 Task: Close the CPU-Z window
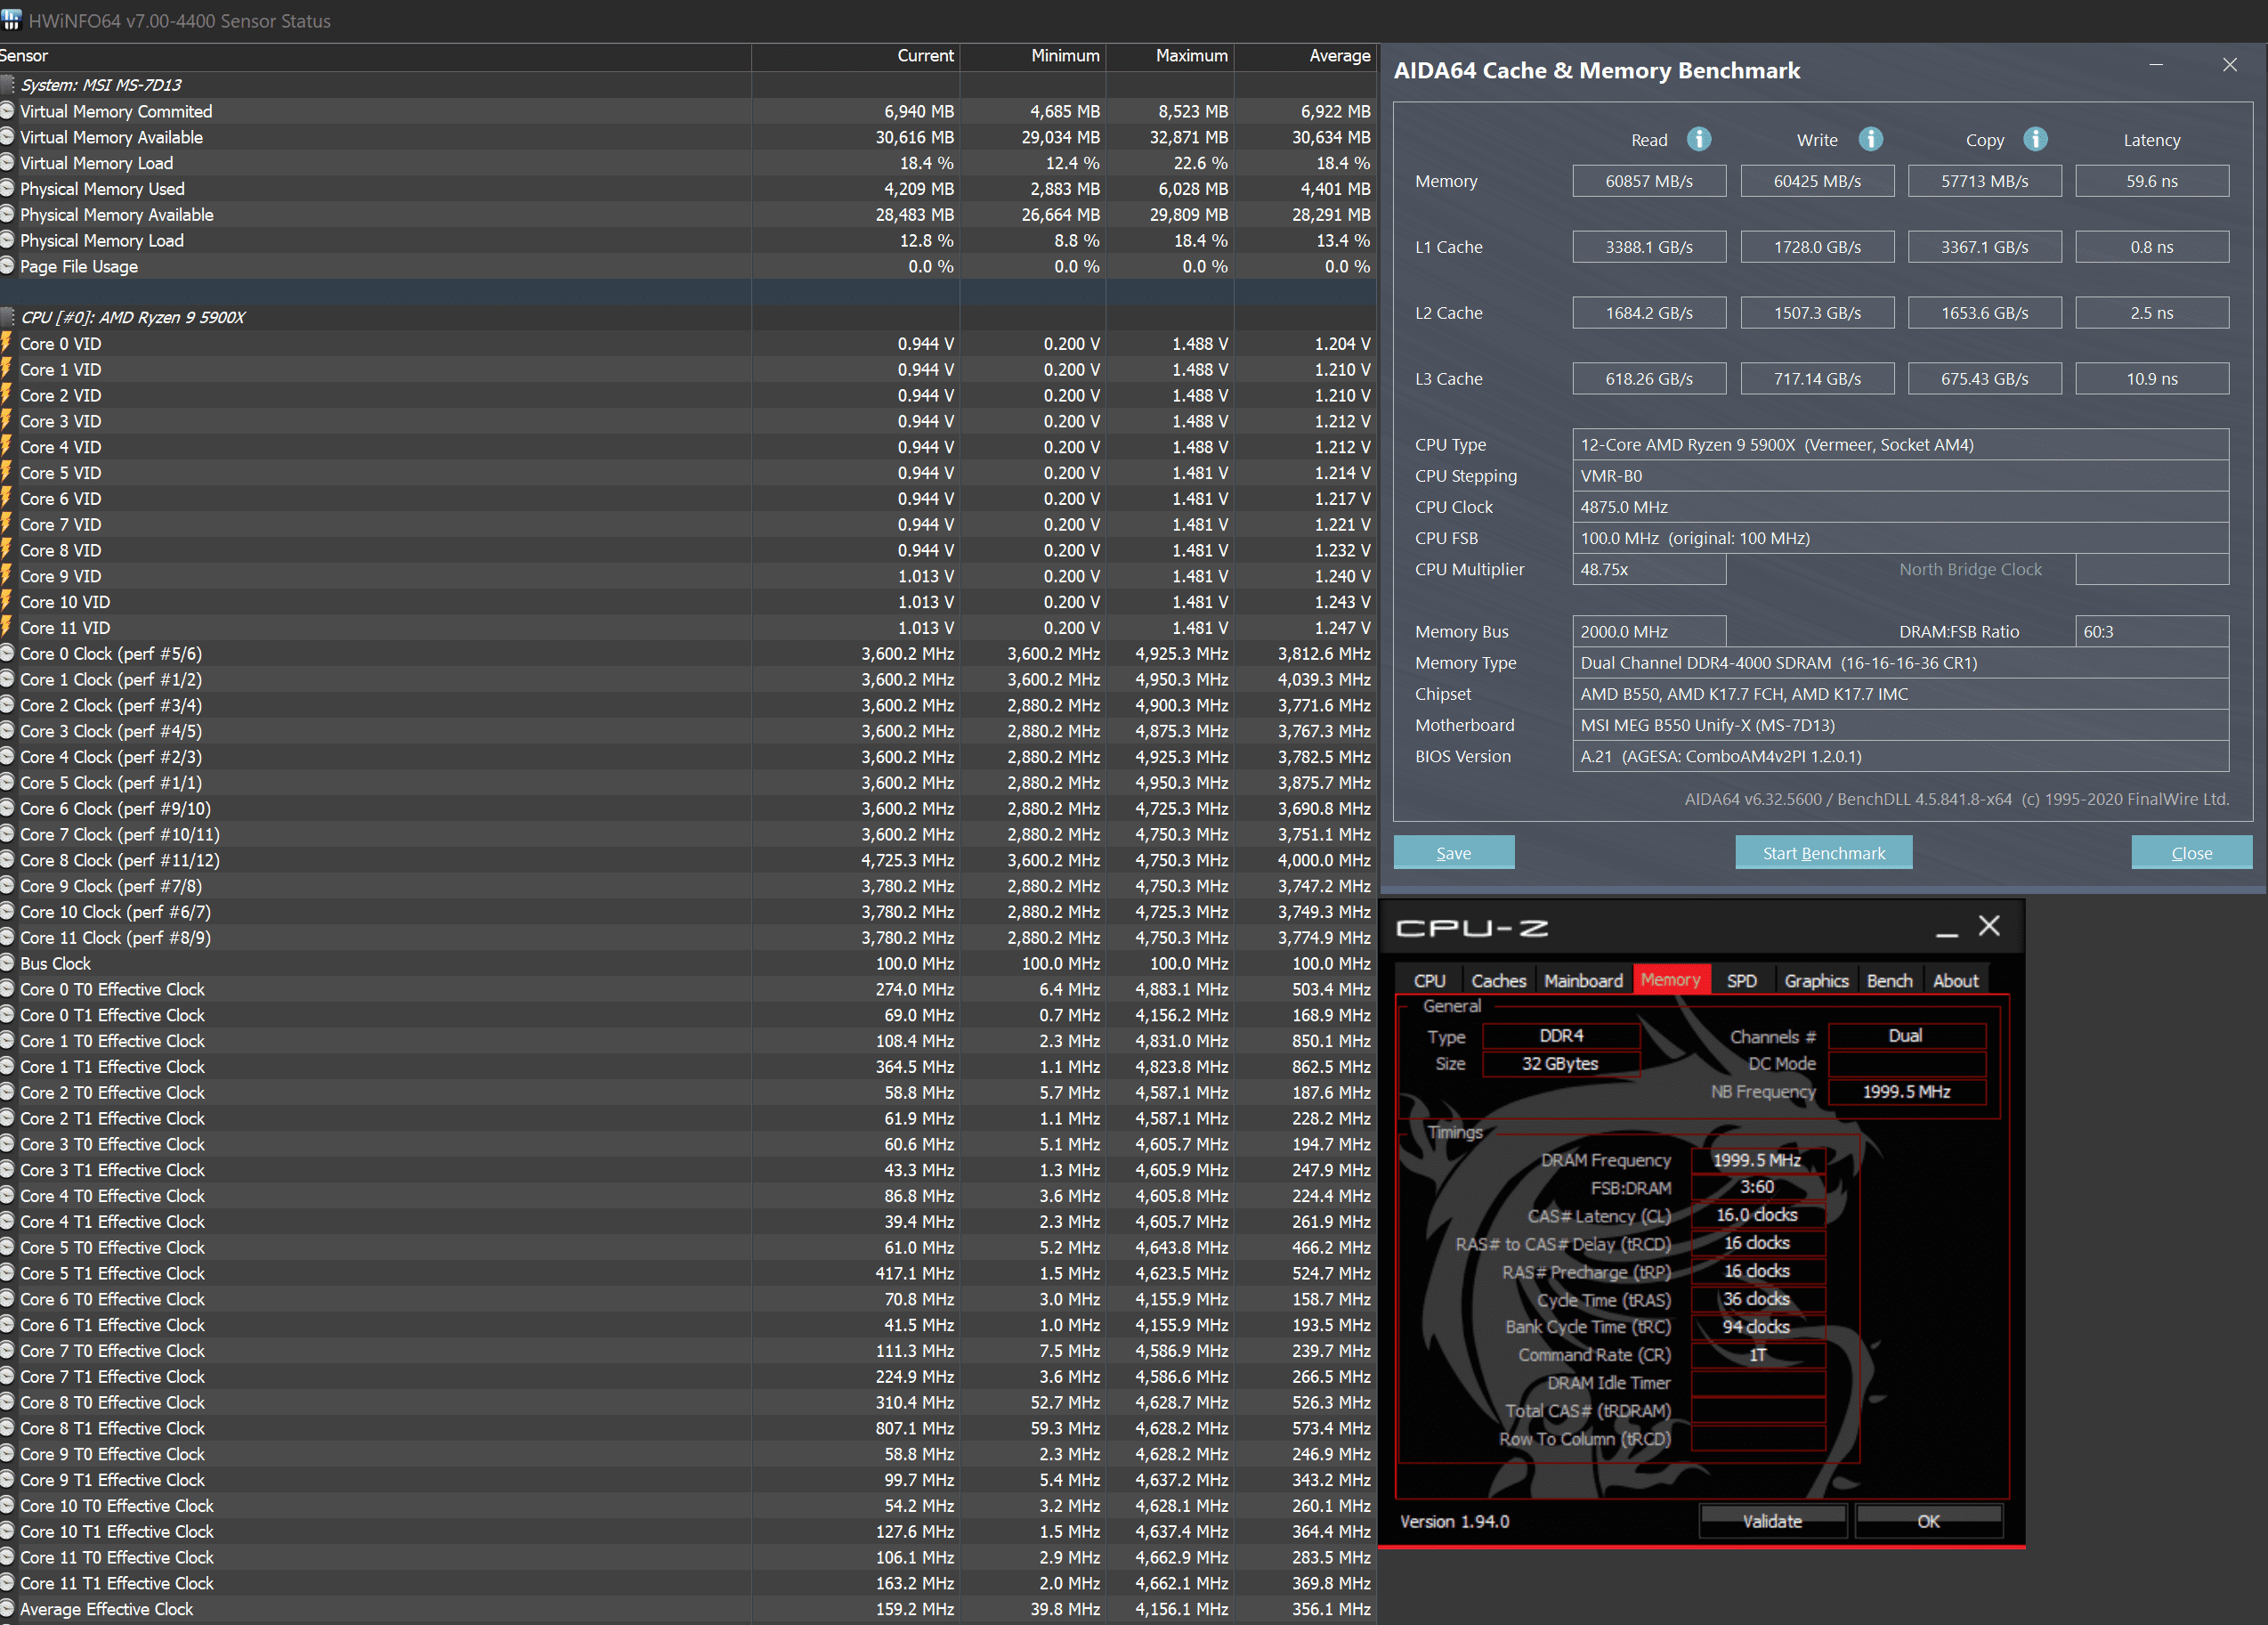pos(1989,925)
